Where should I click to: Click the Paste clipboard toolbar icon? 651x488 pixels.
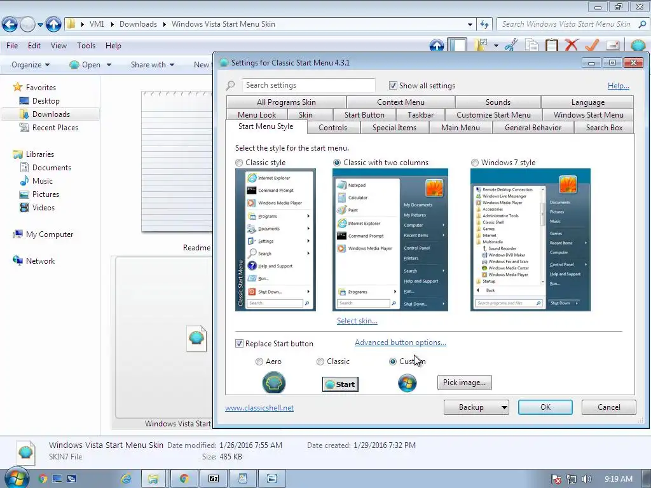tap(551, 45)
